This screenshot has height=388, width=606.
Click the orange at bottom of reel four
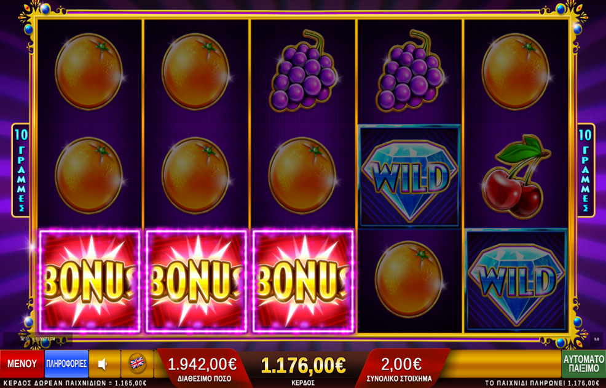(x=409, y=279)
